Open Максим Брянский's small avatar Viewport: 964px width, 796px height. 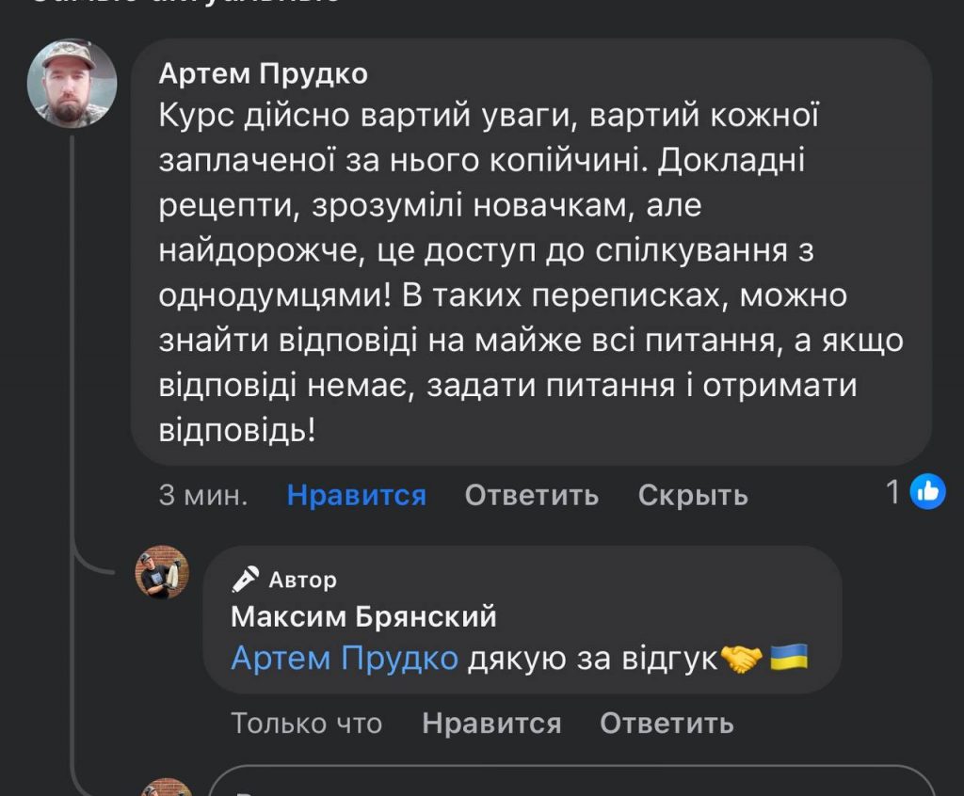pyautogui.click(x=162, y=572)
